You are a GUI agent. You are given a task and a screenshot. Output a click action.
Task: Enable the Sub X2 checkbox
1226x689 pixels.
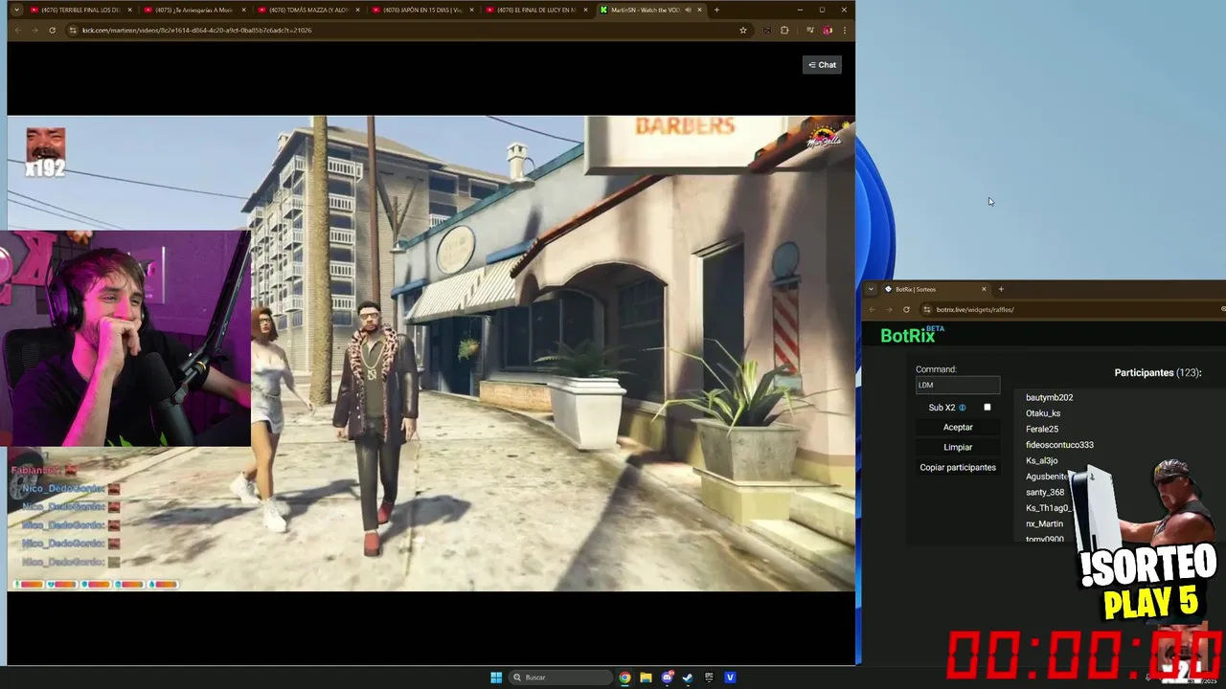point(988,408)
